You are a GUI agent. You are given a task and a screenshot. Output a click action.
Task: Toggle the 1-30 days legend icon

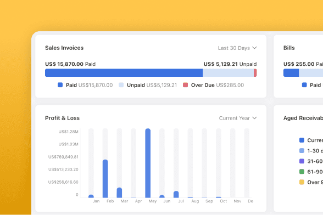pos(302,151)
